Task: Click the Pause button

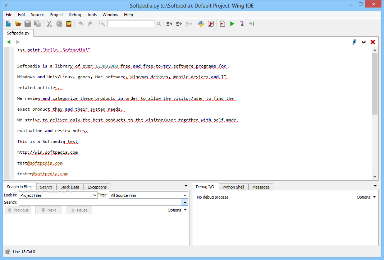Action: [79, 210]
